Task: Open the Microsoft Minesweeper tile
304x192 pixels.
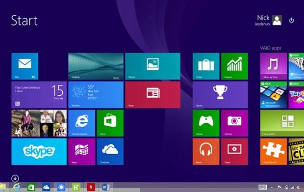Action: tap(274, 95)
